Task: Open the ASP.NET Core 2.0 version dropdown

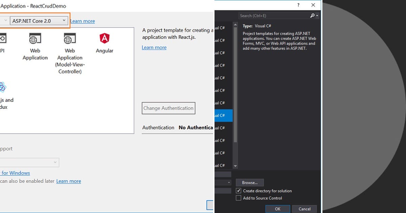Action: [x=65, y=21]
